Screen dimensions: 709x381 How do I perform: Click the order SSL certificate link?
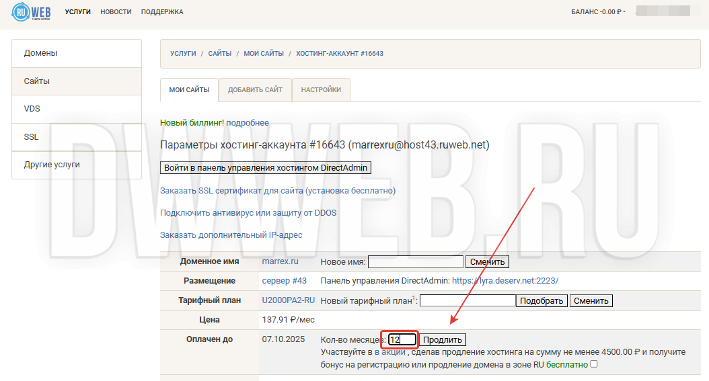[278, 191]
